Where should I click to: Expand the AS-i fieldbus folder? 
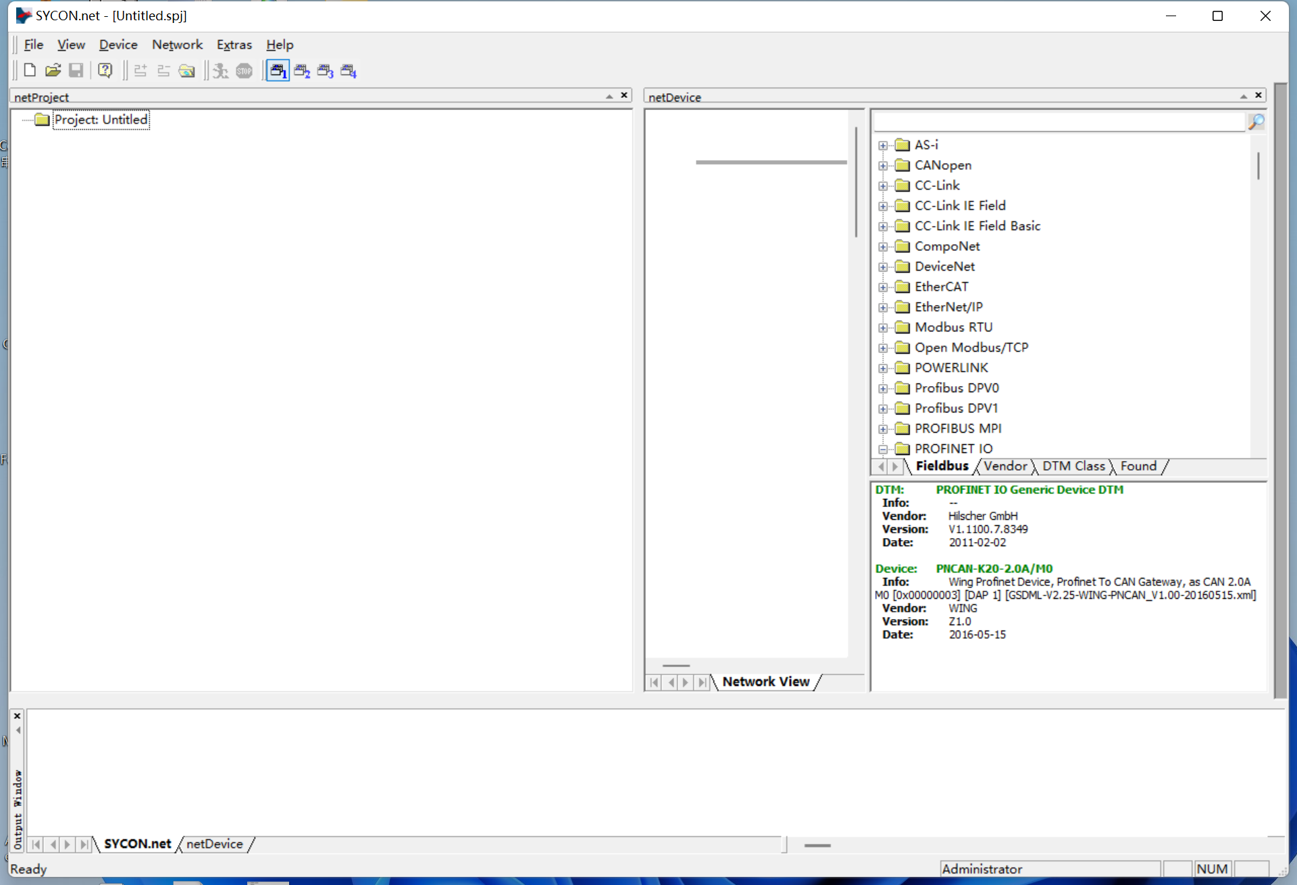pos(883,145)
